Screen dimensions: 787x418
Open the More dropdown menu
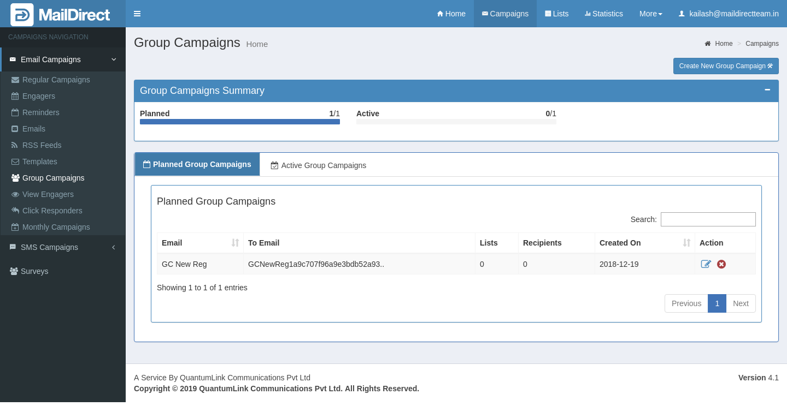(650, 14)
